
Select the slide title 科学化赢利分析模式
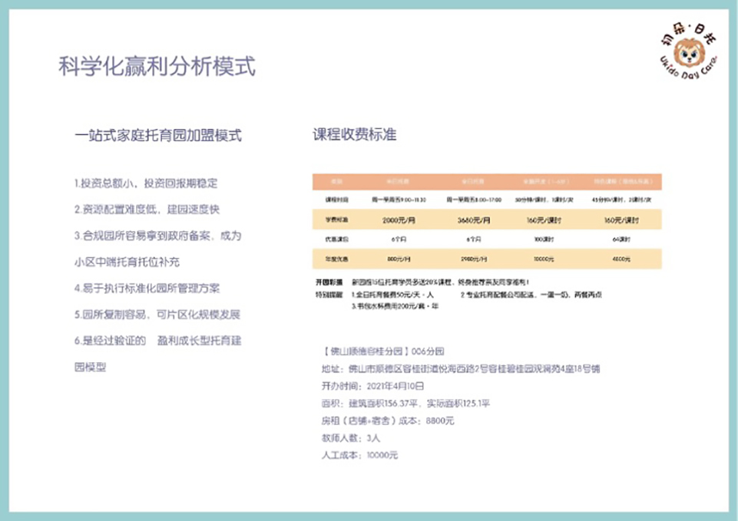pos(157,67)
